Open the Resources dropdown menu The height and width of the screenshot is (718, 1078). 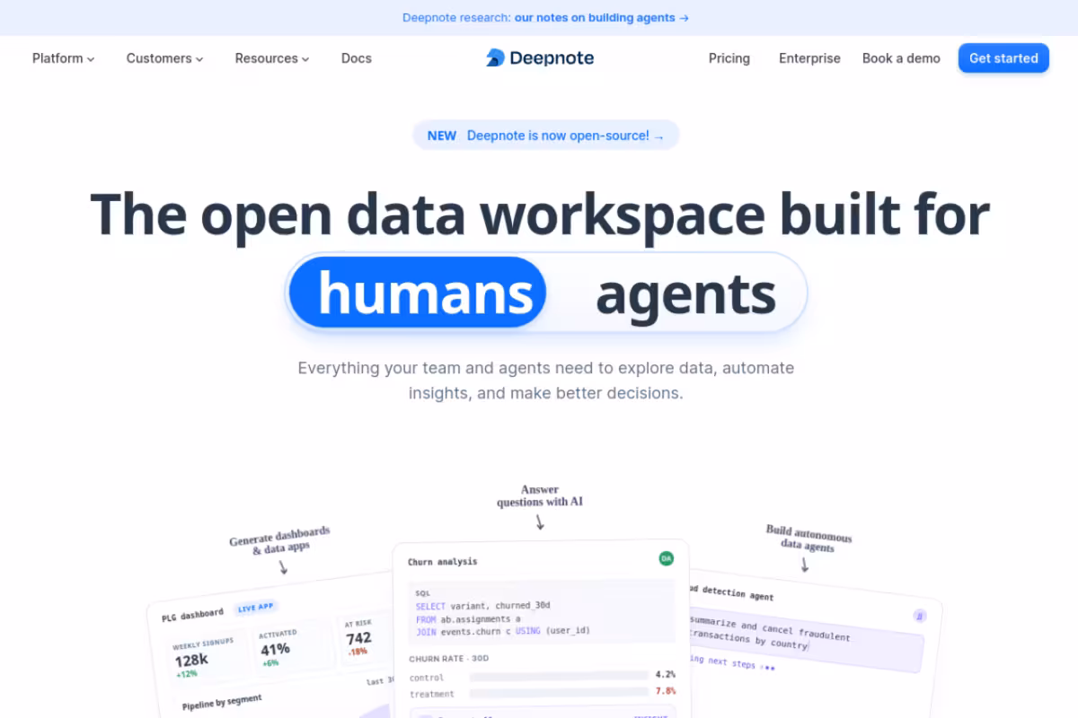[272, 58]
